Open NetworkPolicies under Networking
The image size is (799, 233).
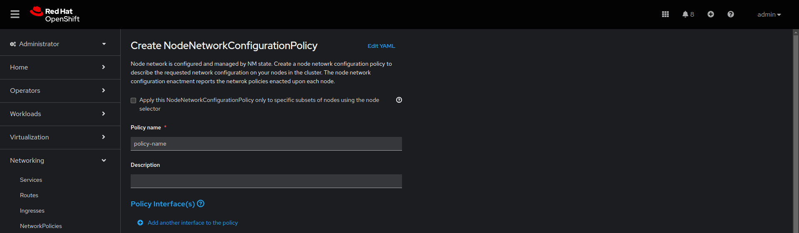tap(41, 226)
